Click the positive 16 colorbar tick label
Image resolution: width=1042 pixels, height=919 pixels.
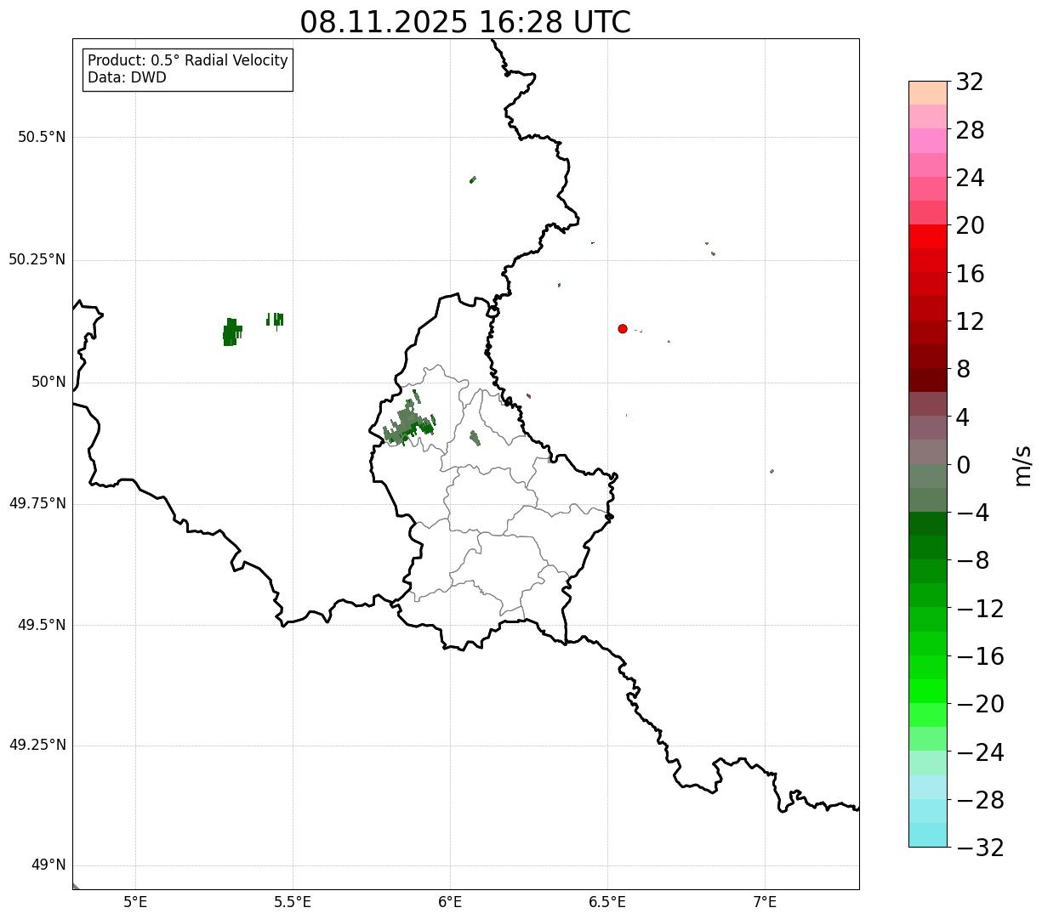pyautogui.click(x=970, y=274)
